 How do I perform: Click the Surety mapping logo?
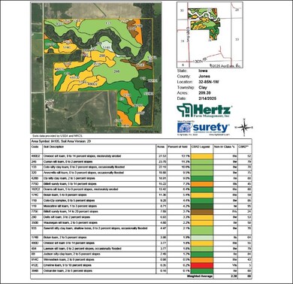(203, 128)
